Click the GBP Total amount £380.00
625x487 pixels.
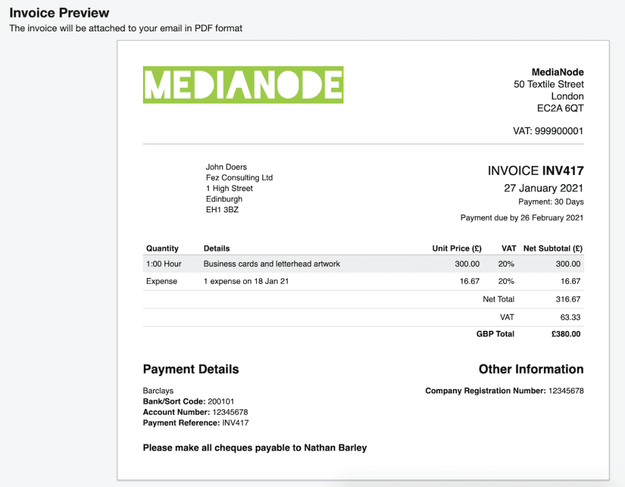click(566, 334)
